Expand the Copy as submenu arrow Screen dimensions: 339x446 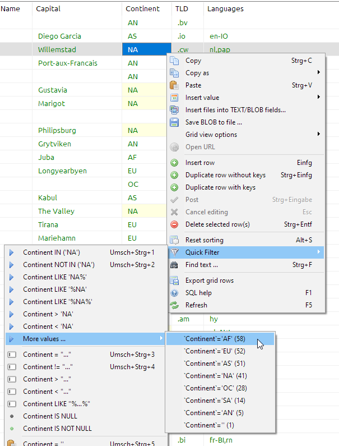318,72
